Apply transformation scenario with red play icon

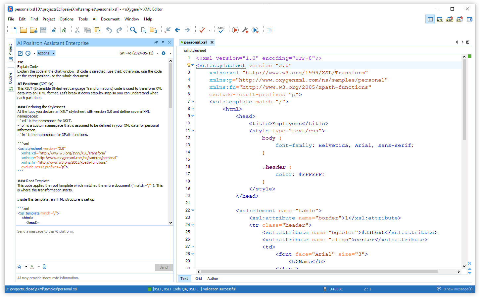click(235, 30)
